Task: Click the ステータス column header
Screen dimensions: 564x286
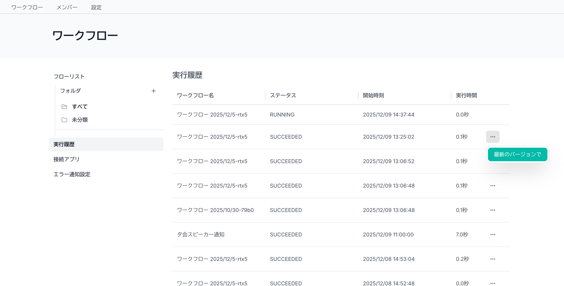Action: tap(283, 95)
